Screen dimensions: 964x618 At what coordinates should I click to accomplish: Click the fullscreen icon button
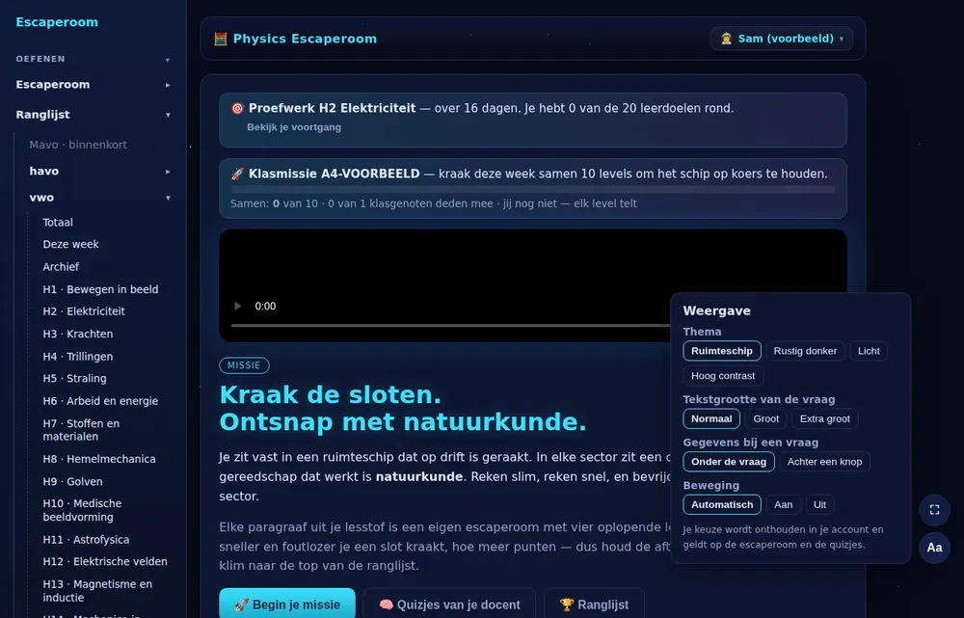click(x=934, y=510)
